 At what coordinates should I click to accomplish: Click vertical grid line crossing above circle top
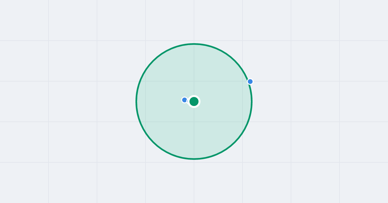coord(194,21)
